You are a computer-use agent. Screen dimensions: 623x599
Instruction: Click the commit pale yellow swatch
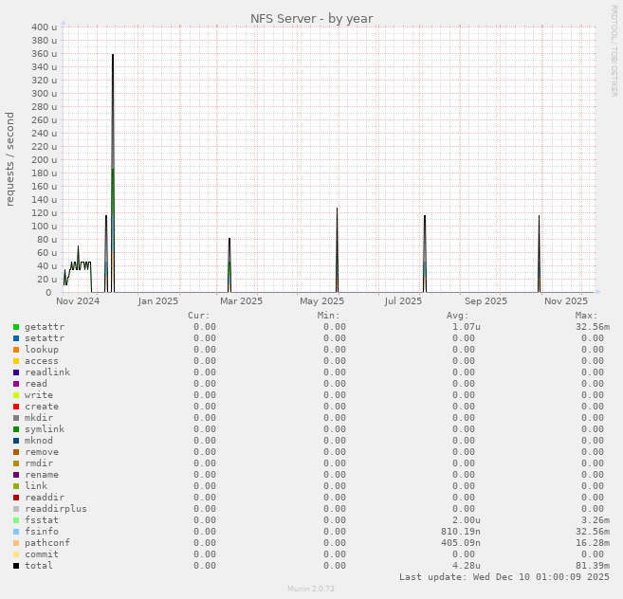16,554
